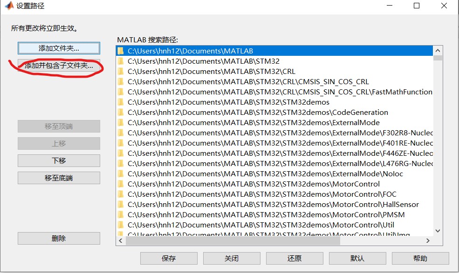
Task: Click folder icon of STM32demos\ExternalMode row
Action: (x=121, y=122)
